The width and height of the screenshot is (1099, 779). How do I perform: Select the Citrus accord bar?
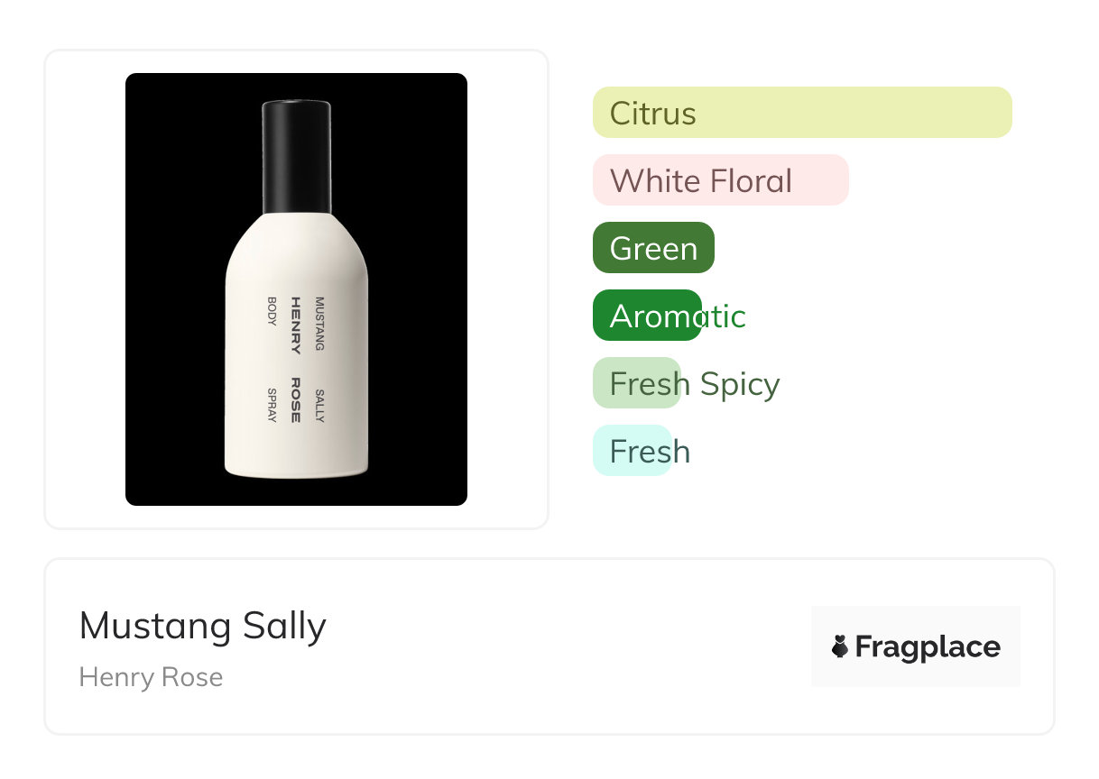pyautogui.click(x=801, y=113)
